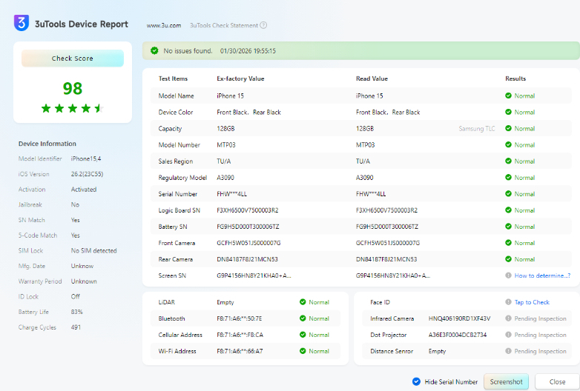Click the Logic Board SN read value F3XH6500V7500003R2
Viewport: 580px width, 391px height.
[386, 210]
